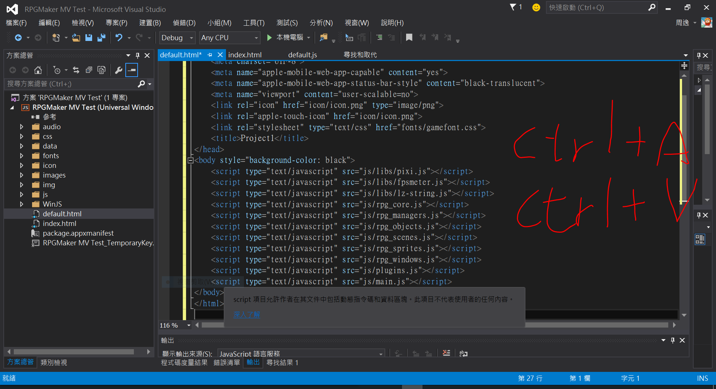Click the New Project toolbar icon
This screenshot has width=716, height=389.
point(56,38)
